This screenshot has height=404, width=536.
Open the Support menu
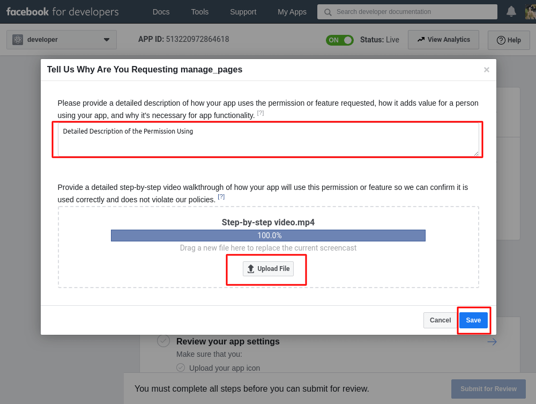coord(243,12)
